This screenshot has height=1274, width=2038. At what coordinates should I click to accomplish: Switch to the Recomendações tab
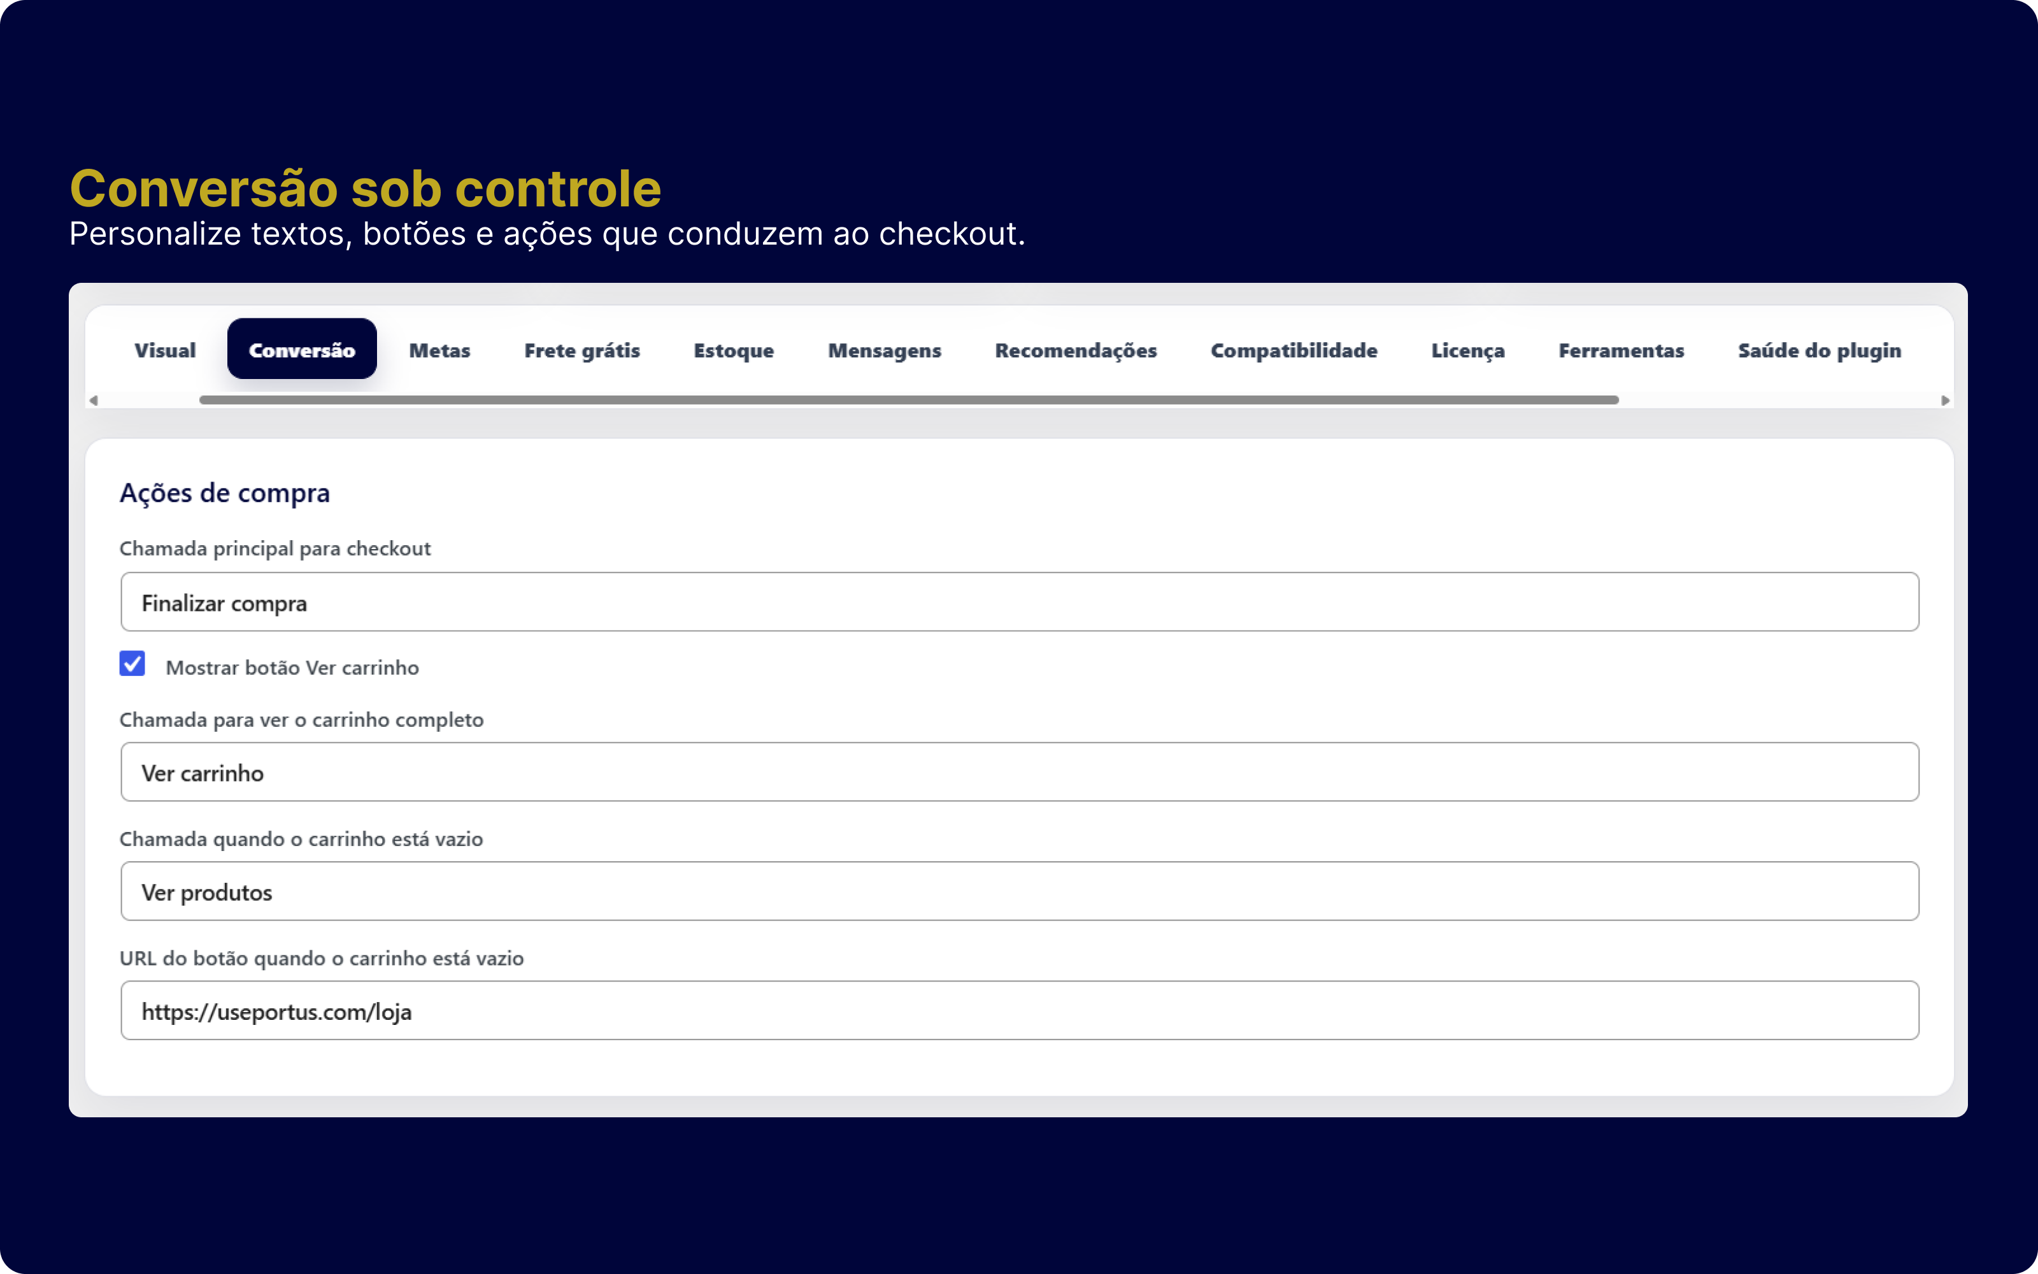[x=1076, y=350]
